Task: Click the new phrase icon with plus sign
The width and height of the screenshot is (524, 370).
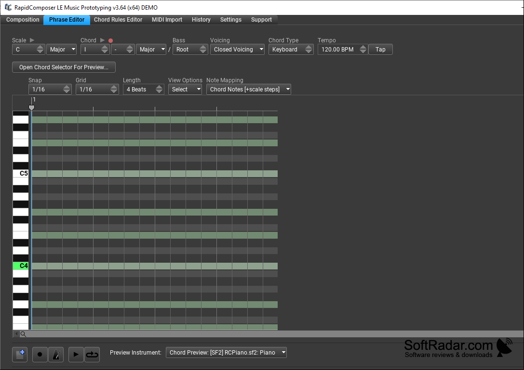Action: 20,354
